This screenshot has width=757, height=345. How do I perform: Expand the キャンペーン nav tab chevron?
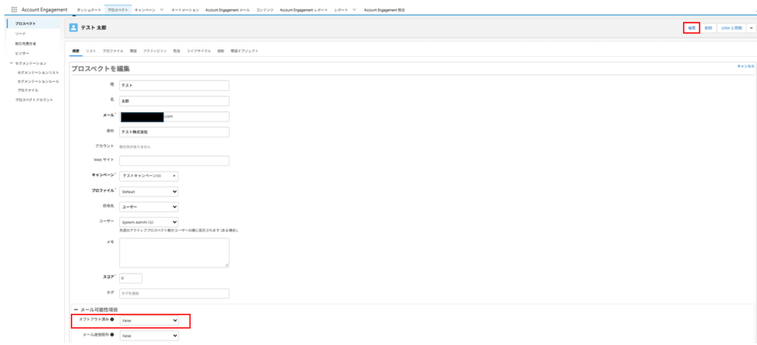point(161,10)
